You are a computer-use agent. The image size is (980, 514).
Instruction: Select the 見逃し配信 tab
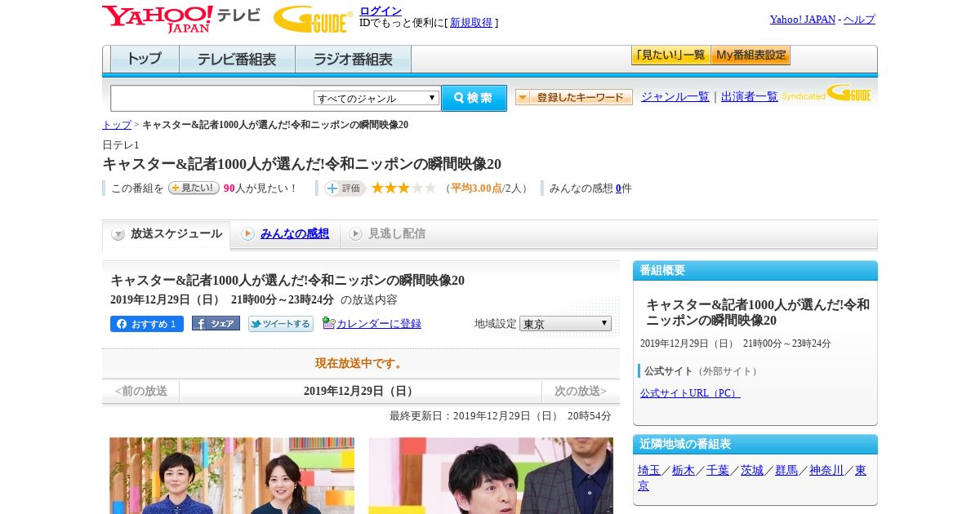387,234
